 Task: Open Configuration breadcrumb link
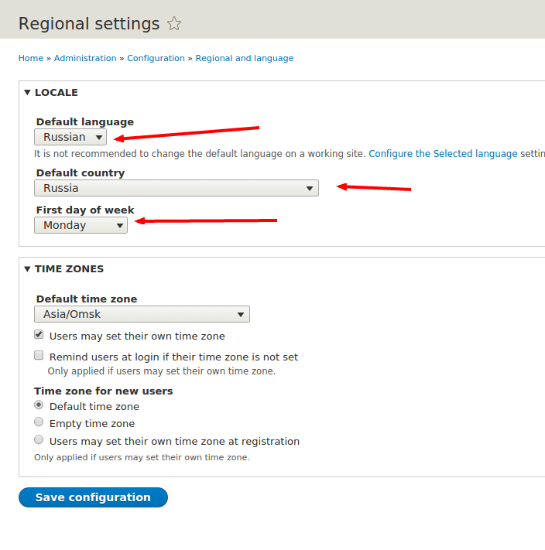tap(156, 58)
